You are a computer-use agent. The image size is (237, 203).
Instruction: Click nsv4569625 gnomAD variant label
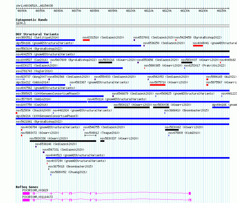tap(185, 93)
